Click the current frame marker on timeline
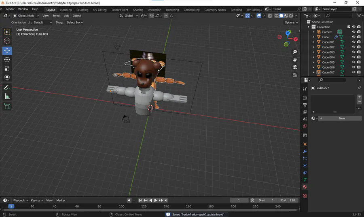Screen dimensions: 364x217 [x=11, y=207]
